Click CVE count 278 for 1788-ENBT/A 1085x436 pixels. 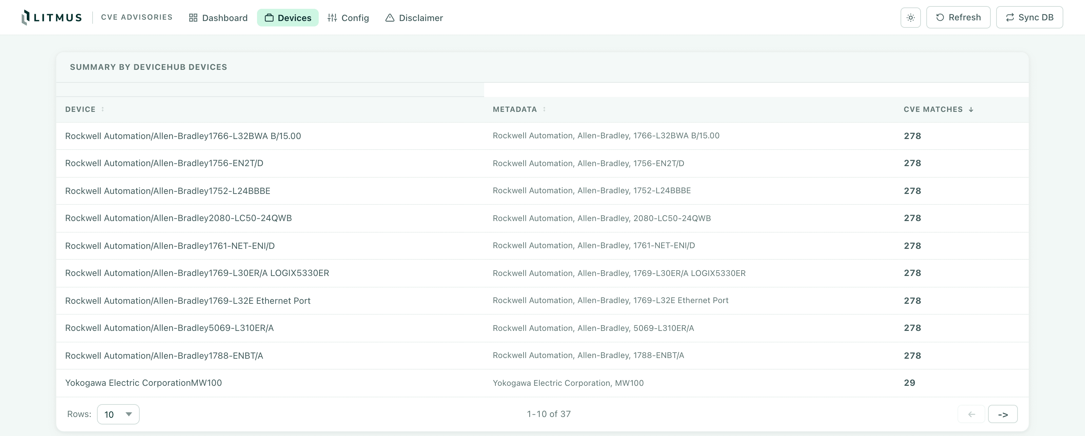coord(912,356)
